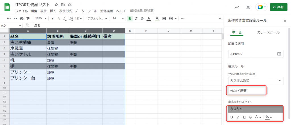Open the font size 14 dropdown
The height and width of the screenshot is (125, 291).
click(x=118, y=19)
